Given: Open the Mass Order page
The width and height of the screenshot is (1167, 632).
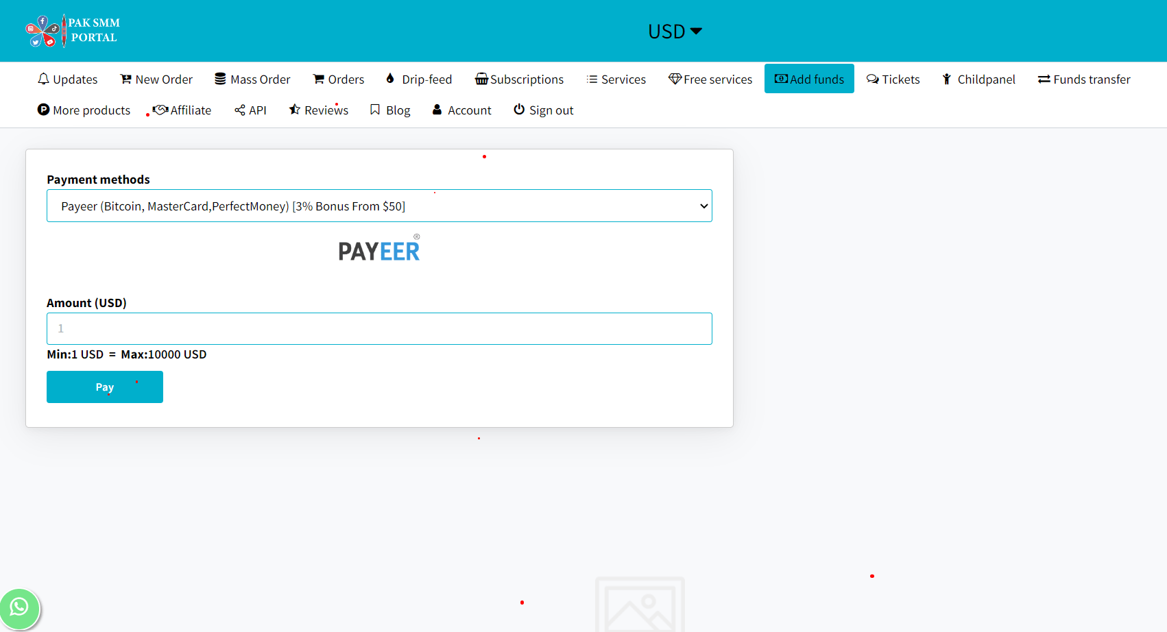Looking at the screenshot, I should [x=252, y=80].
